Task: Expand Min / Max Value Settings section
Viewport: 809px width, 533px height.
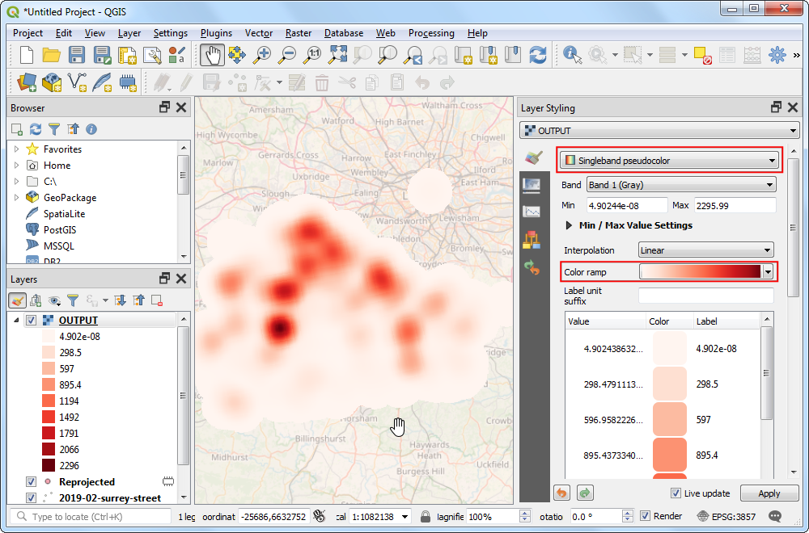Action: [x=569, y=226]
